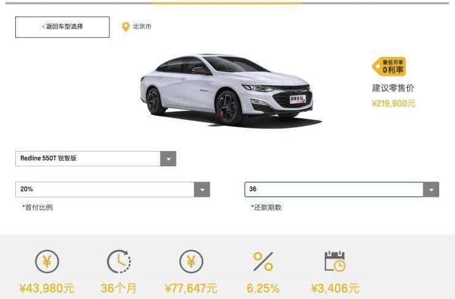Click the ¥3,406元 monthly payment value
The width and height of the screenshot is (455, 299).
(335, 288)
